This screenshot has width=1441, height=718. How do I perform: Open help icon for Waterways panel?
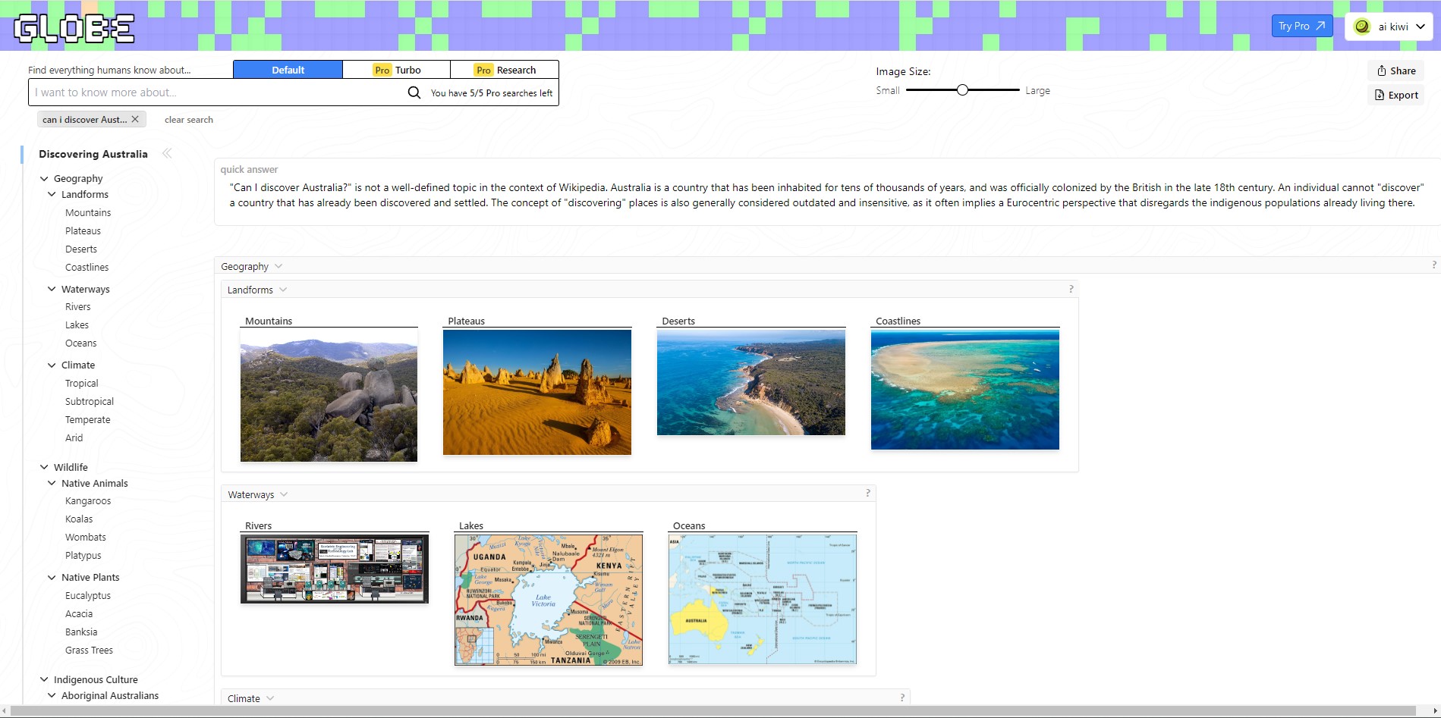click(x=868, y=494)
